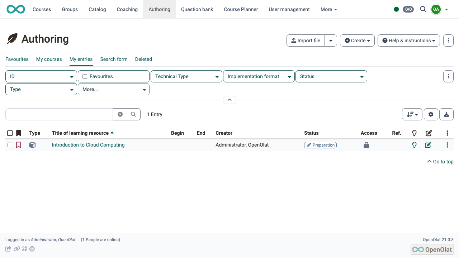Screen dimensions: 459x258
Task: Open the Question bank menu item
Action: pyautogui.click(x=197, y=9)
